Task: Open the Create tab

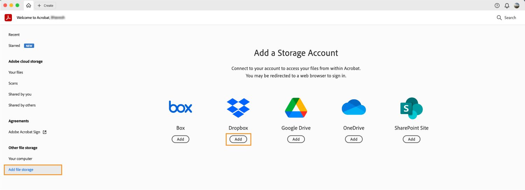Action: click(x=45, y=6)
